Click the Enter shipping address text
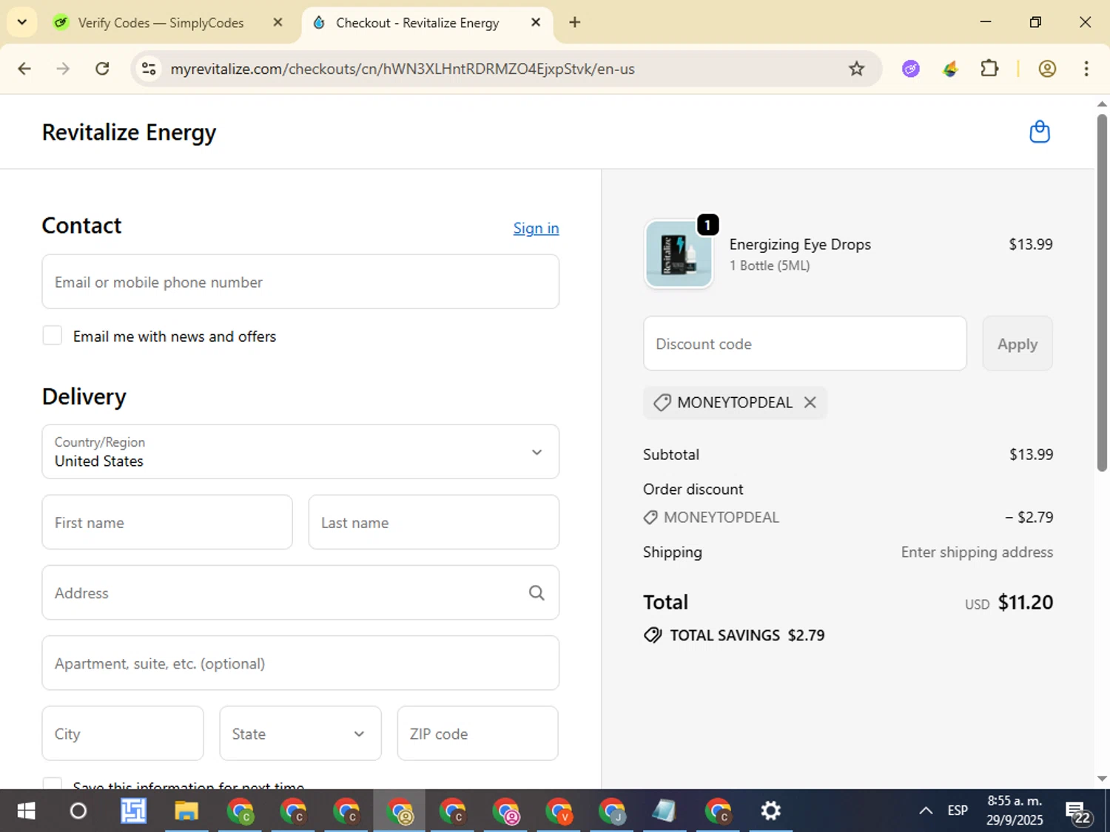Image resolution: width=1110 pixels, height=832 pixels. (x=977, y=552)
